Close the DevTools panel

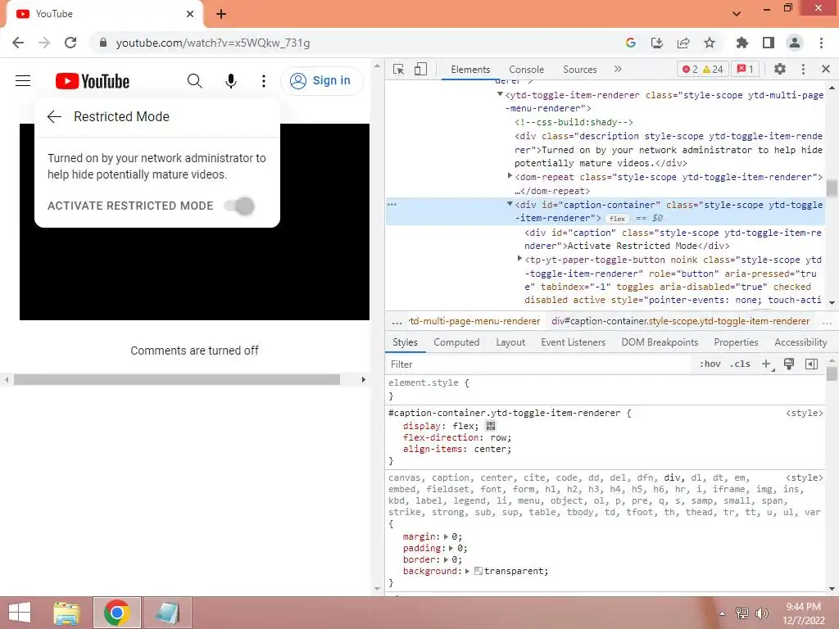click(x=826, y=69)
